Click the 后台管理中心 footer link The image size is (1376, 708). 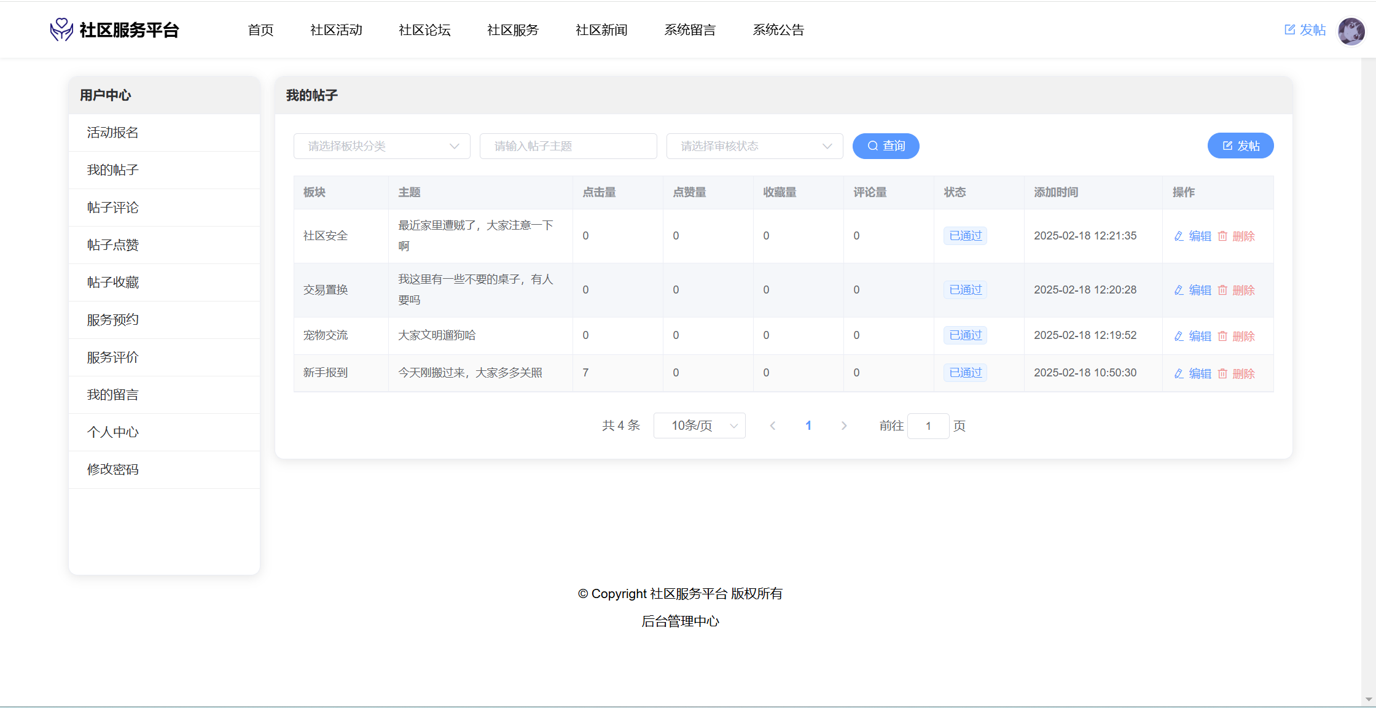tap(680, 621)
